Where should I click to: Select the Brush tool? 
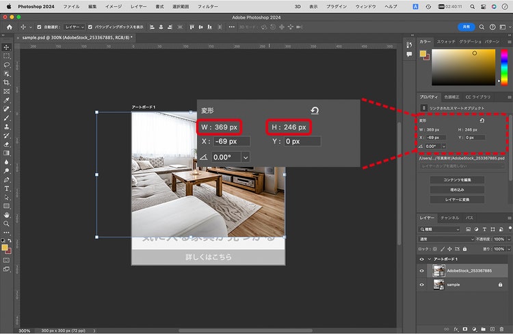click(7, 118)
